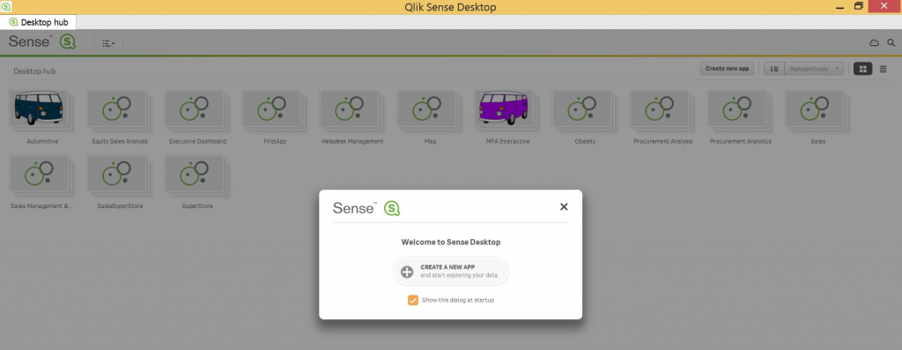Select the Desktop hub tab
Screen dimensions: 902x350
[x=39, y=22]
